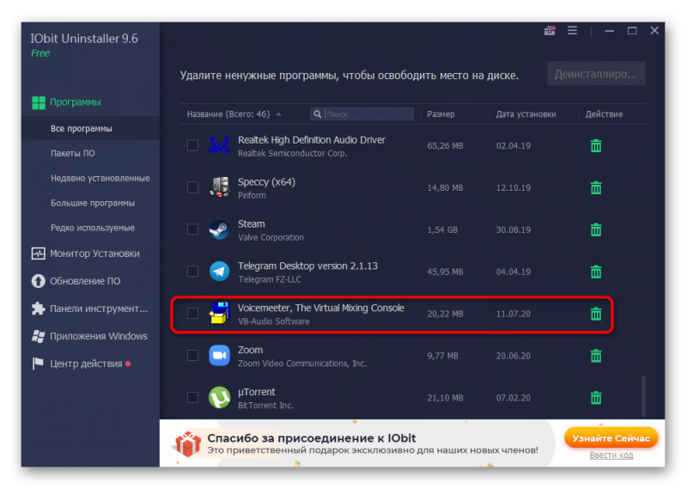687x489 pixels.
Task: Click the green Free edition label
Action: coord(40,53)
